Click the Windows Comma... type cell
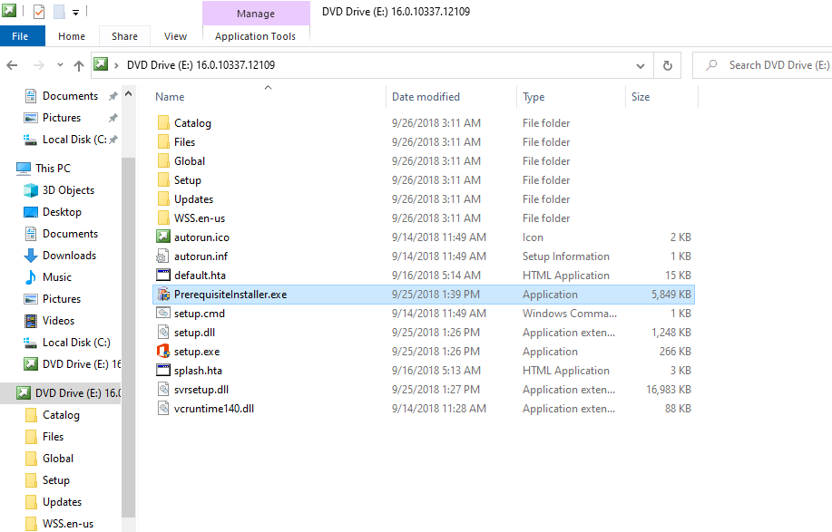 tap(570, 314)
